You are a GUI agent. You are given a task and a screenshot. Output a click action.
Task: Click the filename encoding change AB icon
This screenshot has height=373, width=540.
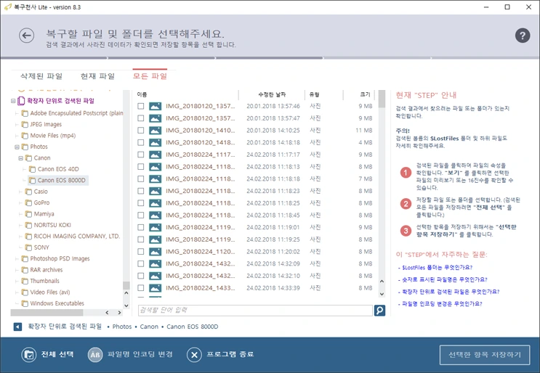(x=95, y=355)
